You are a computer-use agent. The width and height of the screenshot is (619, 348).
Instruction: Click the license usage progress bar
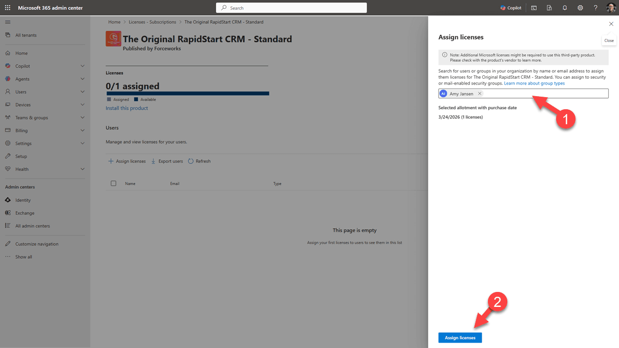188,93
